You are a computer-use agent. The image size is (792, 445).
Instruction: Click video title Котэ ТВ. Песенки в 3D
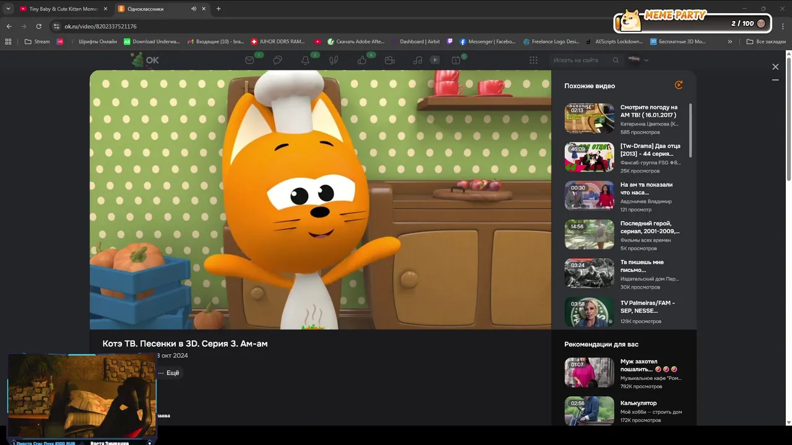[185, 344]
